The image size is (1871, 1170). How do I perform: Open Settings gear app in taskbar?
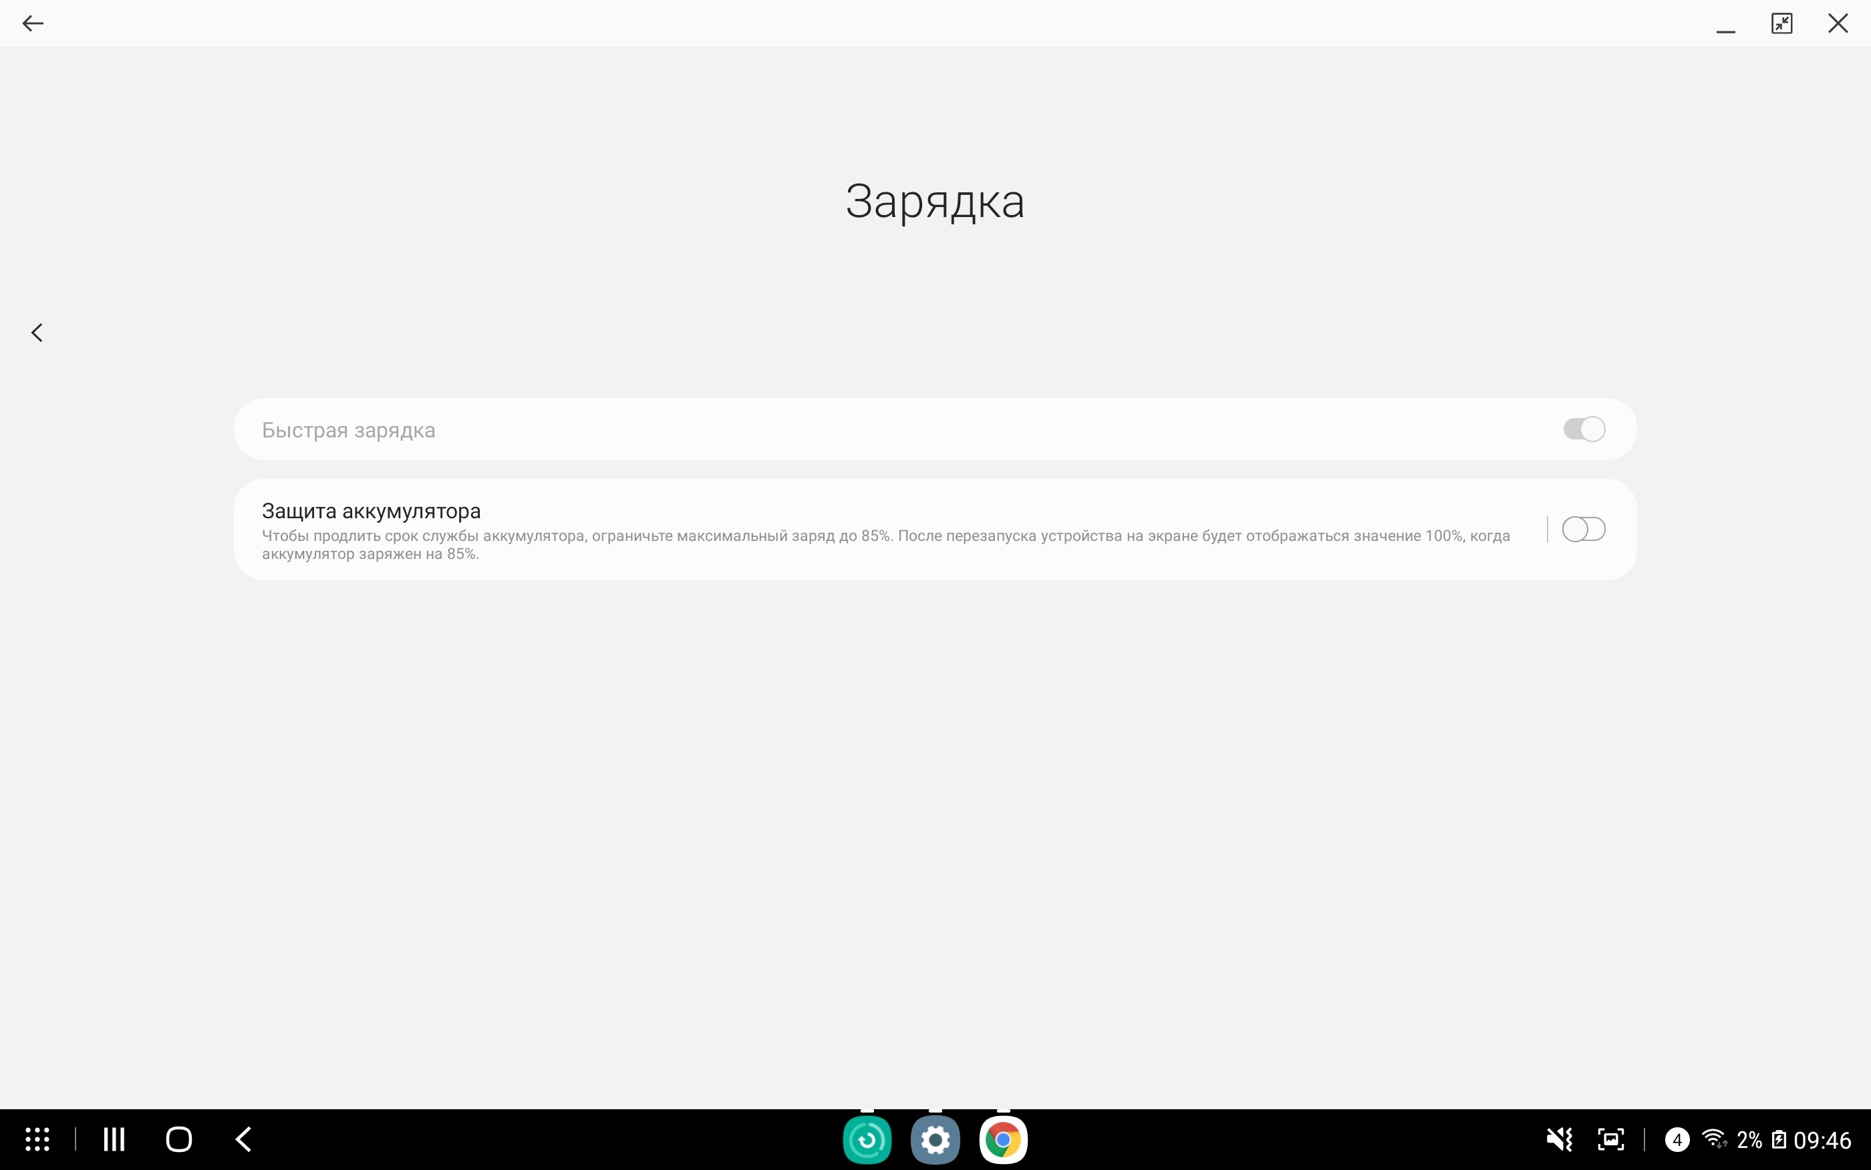pos(935,1139)
